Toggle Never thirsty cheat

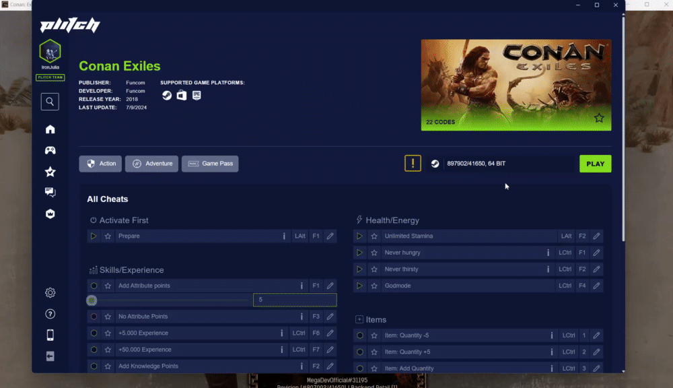[x=359, y=269]
